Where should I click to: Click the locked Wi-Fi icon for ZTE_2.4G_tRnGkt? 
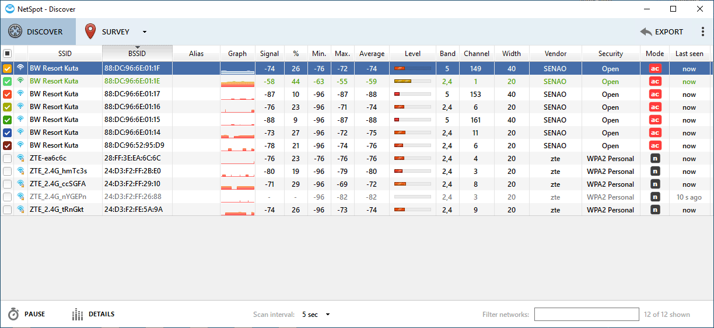[x=20, y=210]
